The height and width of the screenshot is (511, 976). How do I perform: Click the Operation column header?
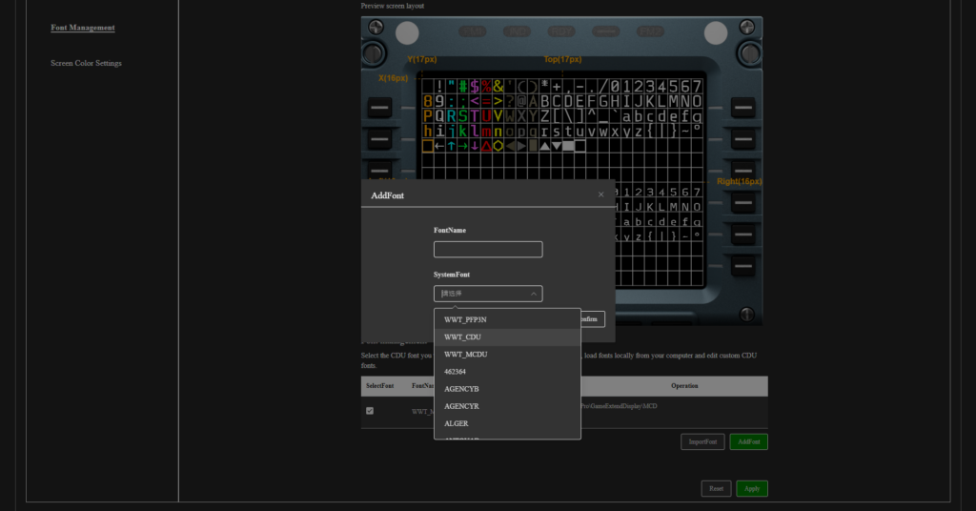(x=684, y=386)
